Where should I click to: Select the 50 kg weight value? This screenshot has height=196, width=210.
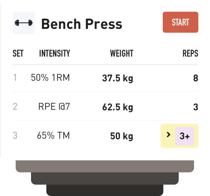[x=122, y=136]
